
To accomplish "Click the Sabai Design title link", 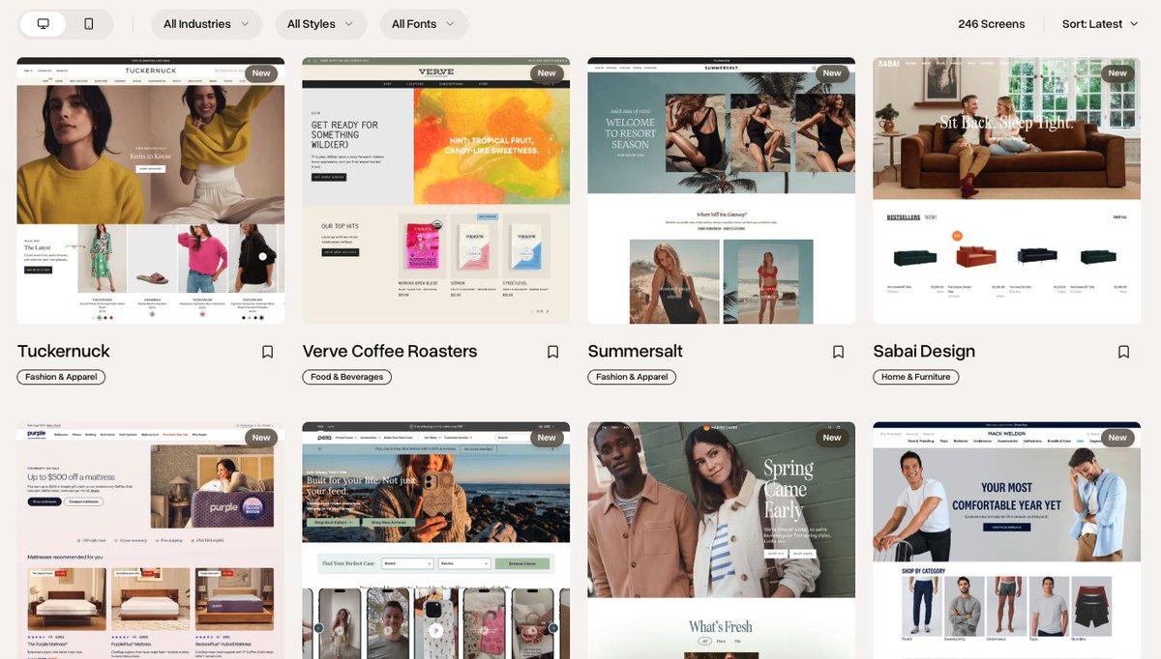I will point(924,352).
